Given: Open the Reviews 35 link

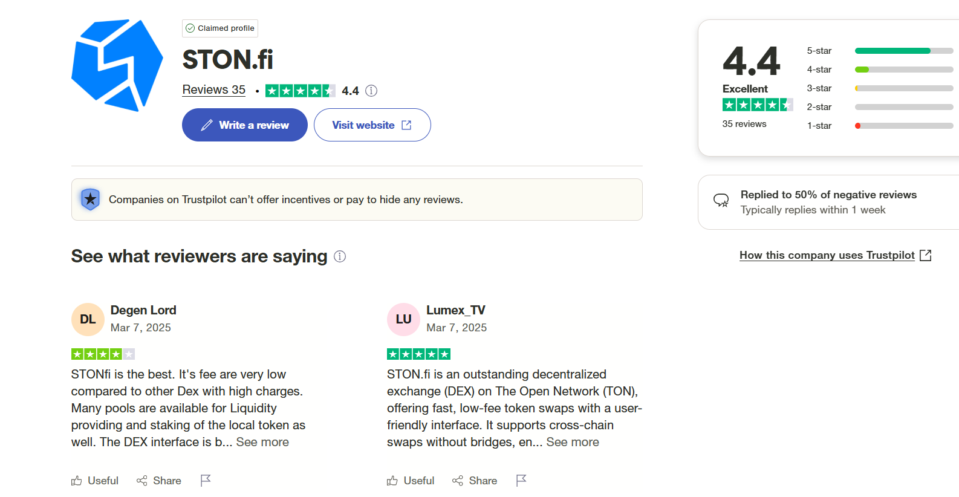Looking at the screenshot, I should [x=214, y=90].
